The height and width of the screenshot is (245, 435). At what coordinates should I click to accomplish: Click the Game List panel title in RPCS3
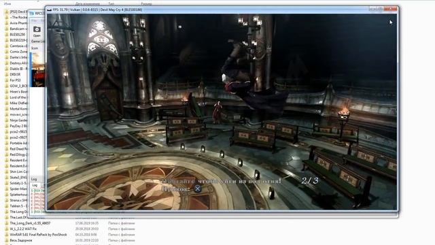[x=38, y=42]
